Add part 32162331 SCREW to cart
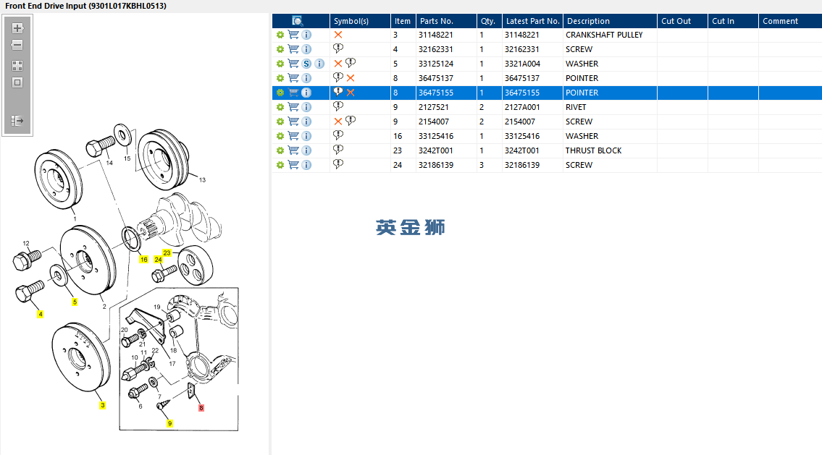Screen dimensions: 822x455 pos(293,49)
